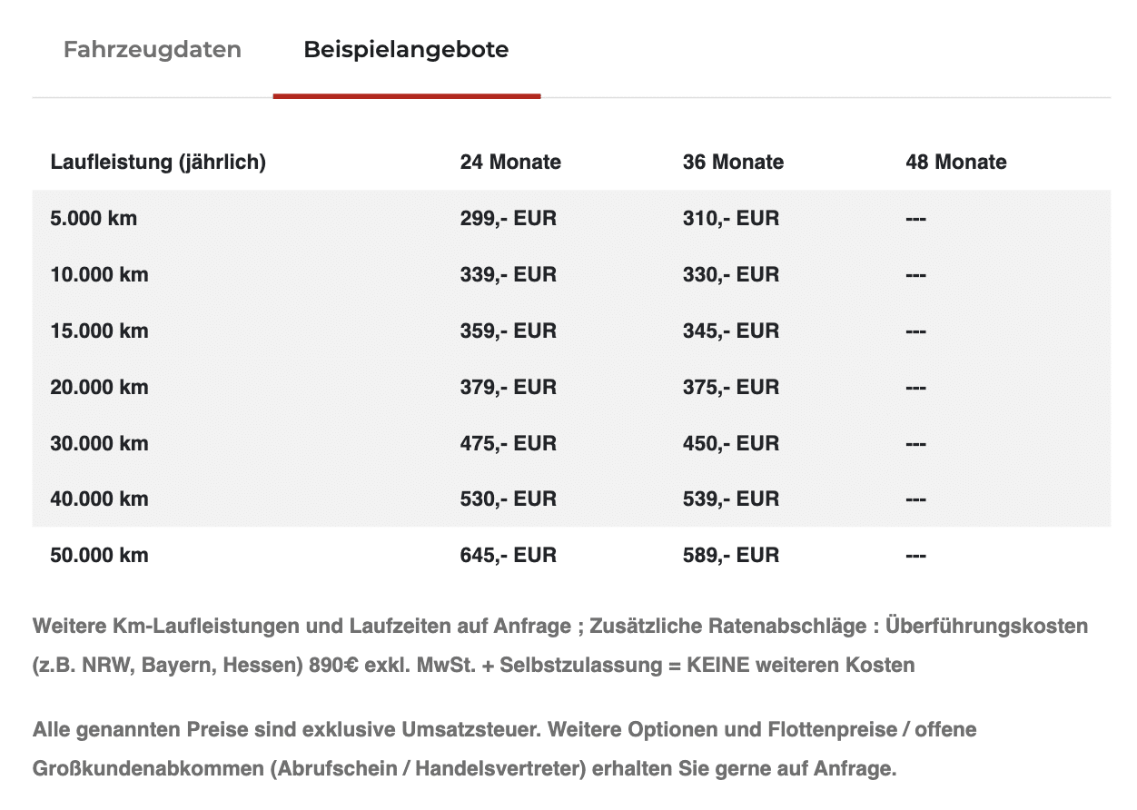Click the 450,- EUR price for 30.000 km

click(x=731, y=444)
